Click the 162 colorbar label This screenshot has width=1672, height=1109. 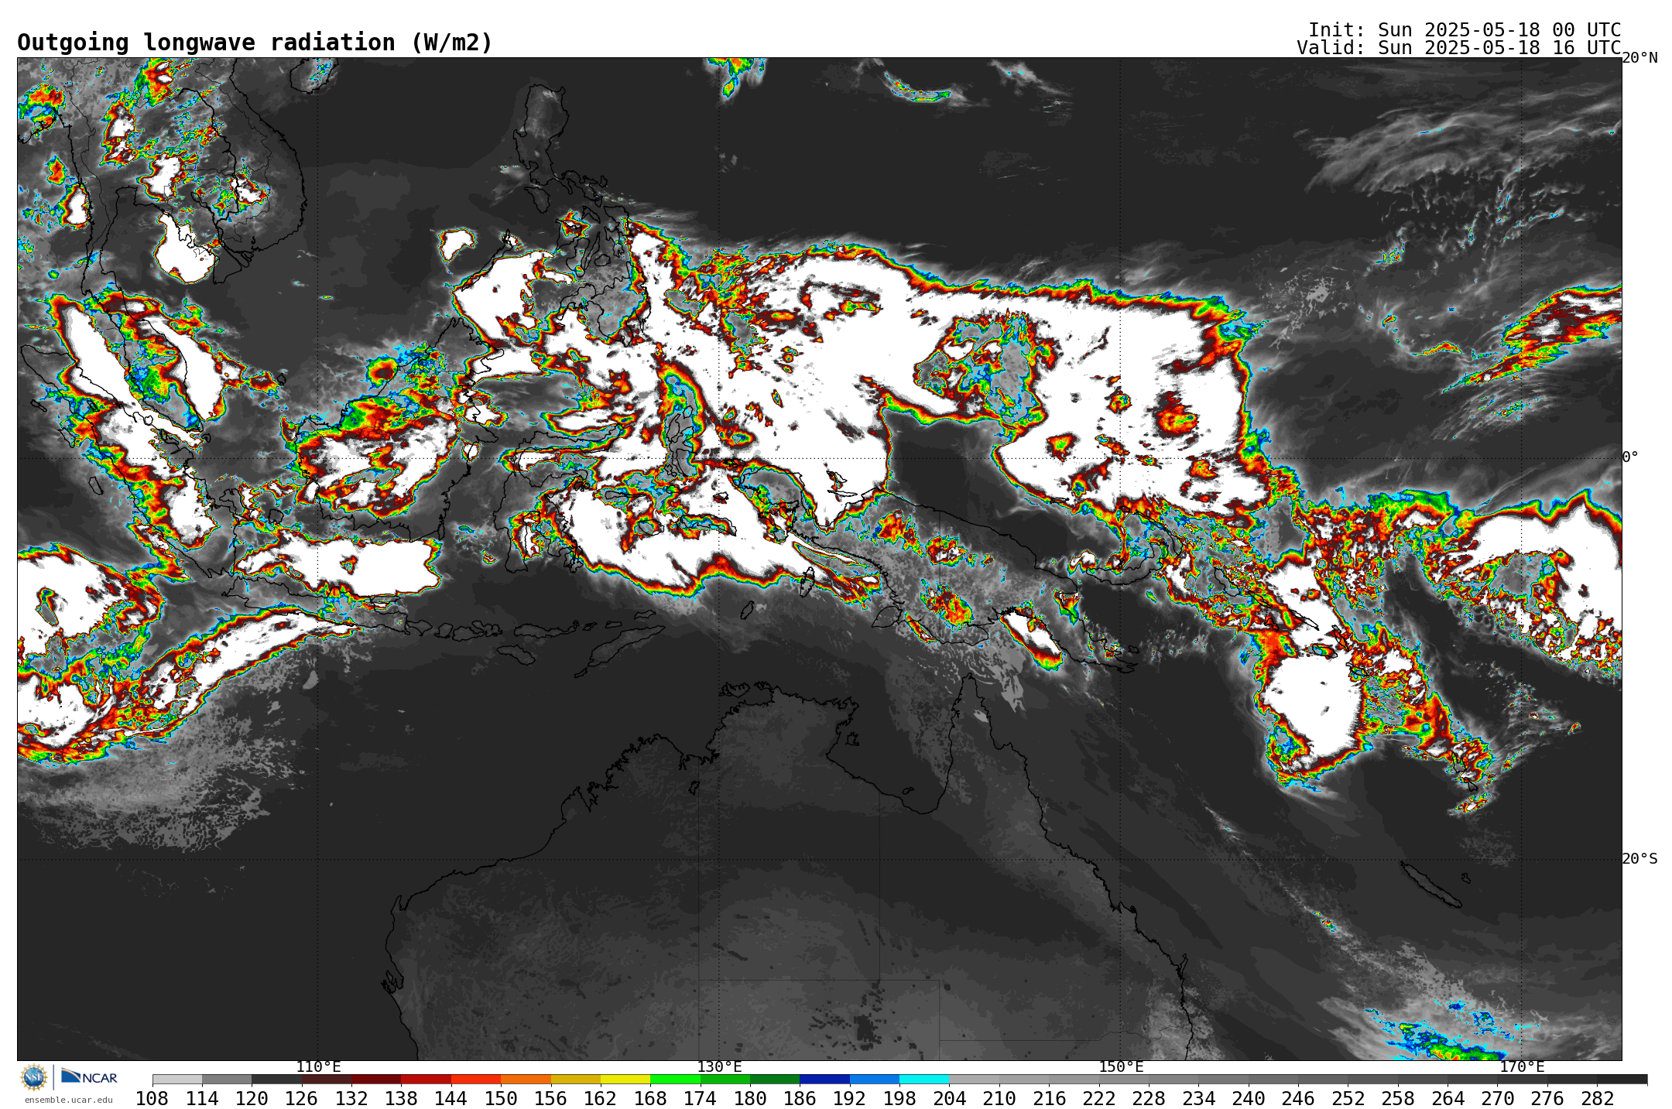601,1099
